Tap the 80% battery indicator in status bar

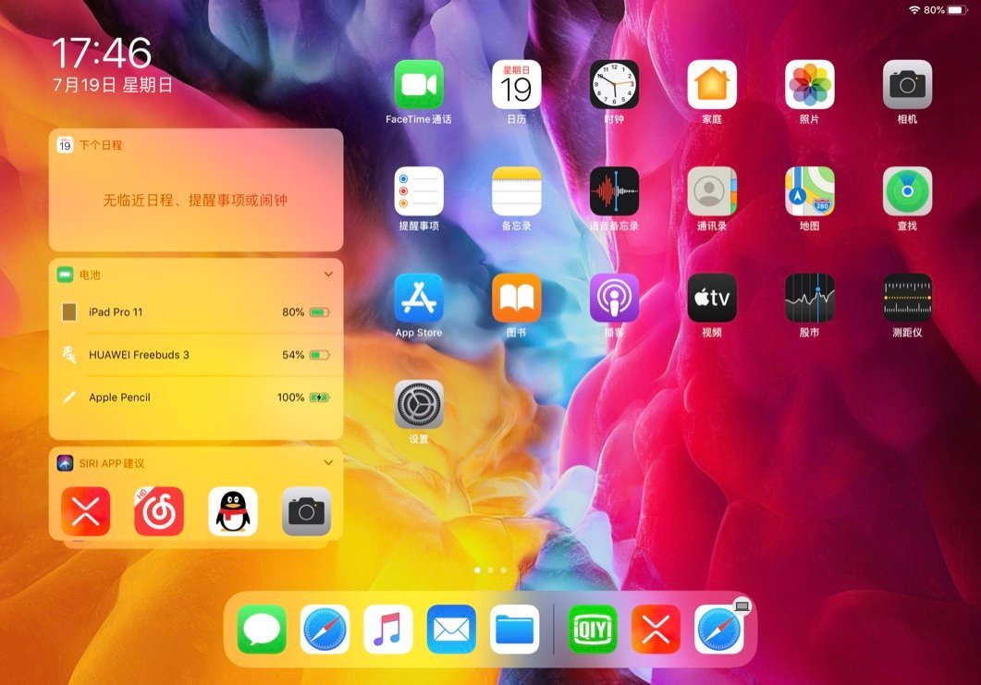[x=945, y=10]
